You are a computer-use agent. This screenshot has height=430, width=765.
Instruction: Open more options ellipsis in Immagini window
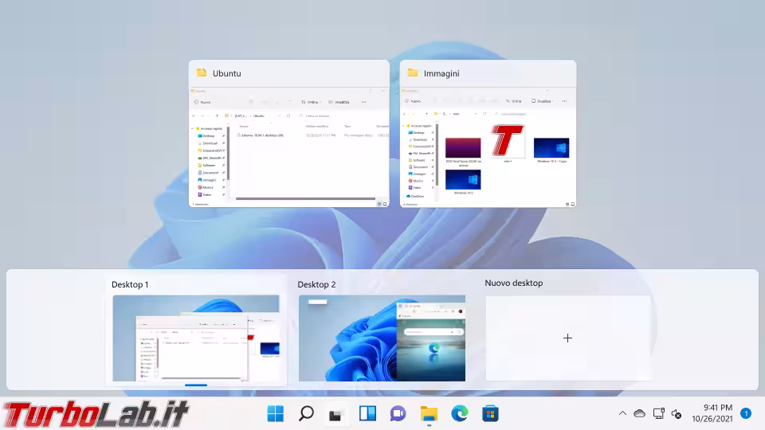[x=564, y=101]
